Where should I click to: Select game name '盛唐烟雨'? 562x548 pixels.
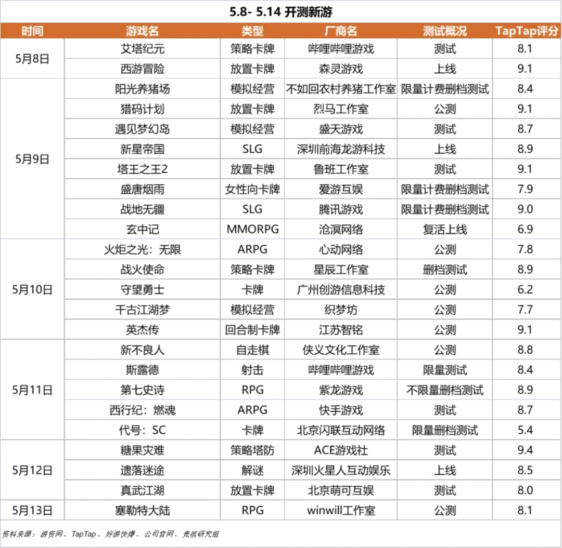click(x=142, y=189)
